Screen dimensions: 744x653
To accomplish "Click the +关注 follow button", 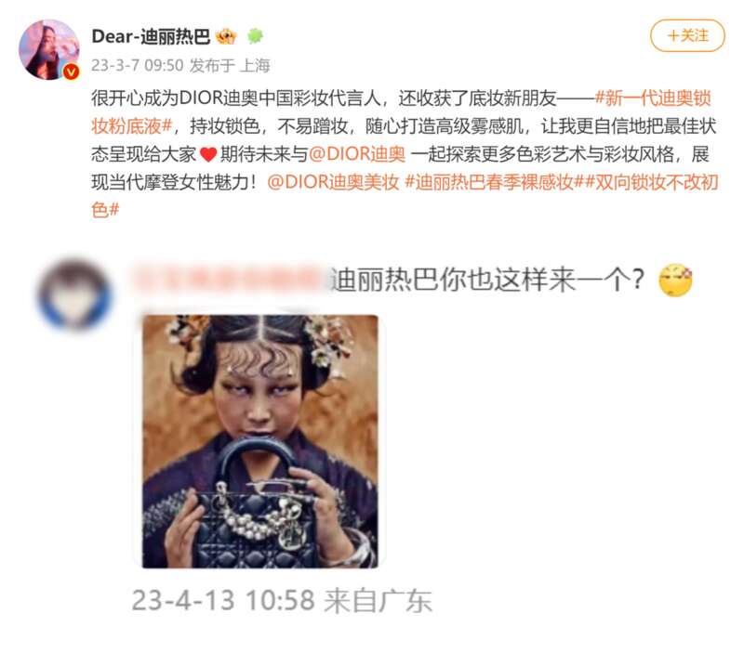I will 687,35.
